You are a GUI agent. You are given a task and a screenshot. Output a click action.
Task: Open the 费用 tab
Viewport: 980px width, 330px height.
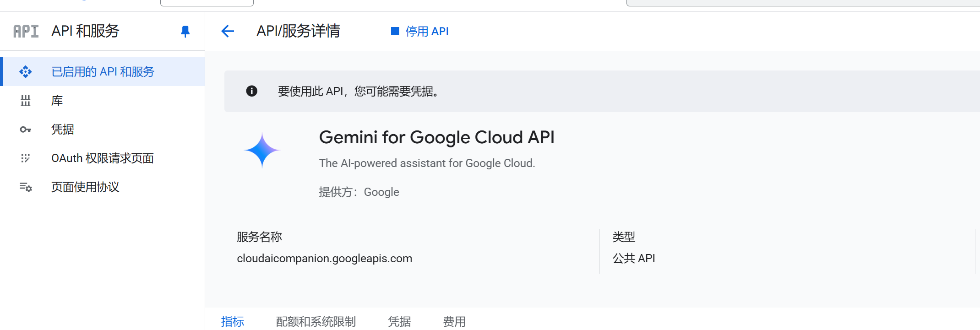(x=454, y=321)
